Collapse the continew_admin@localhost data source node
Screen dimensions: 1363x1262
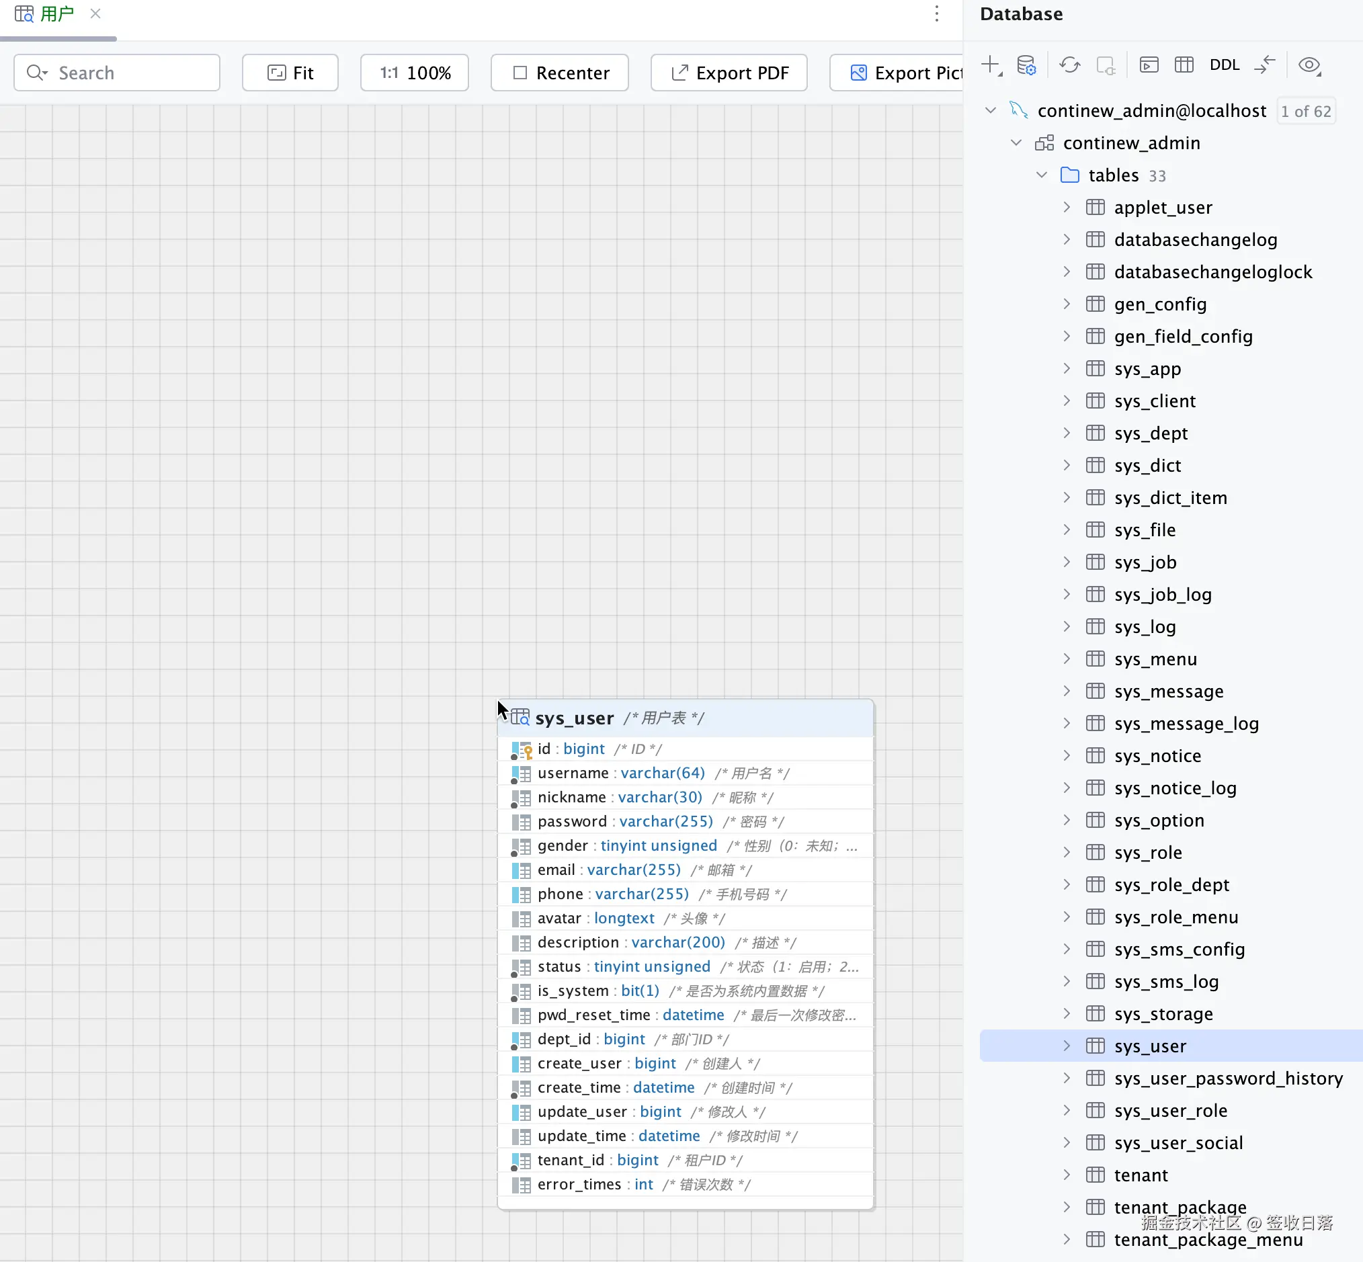pyautogui.click(x=990, y=110)
